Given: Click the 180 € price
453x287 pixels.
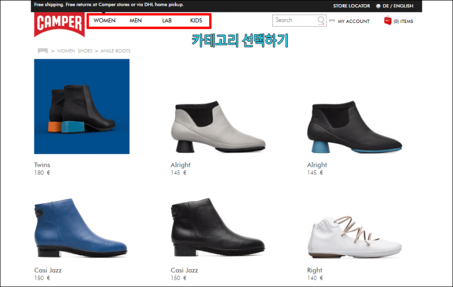Looking at the screenshot, I should click(42, 172).
